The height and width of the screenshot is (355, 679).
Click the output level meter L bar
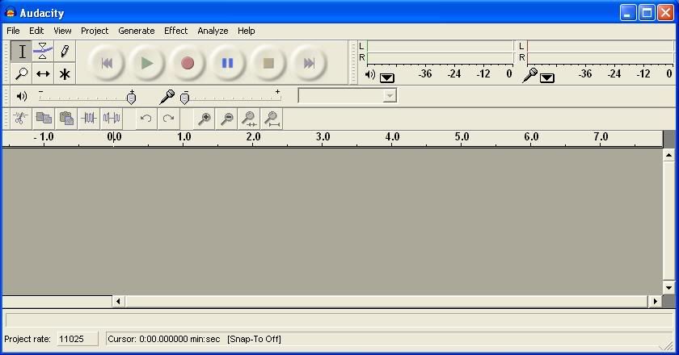point(440,46)
